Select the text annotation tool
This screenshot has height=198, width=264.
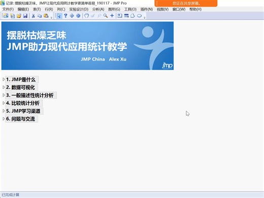[x=120, y=16]
